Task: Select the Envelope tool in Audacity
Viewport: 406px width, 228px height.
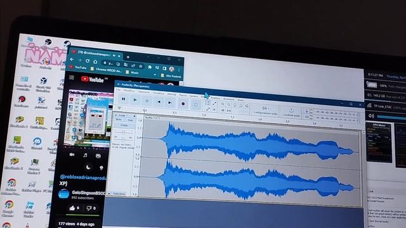Action: [214, 103]
